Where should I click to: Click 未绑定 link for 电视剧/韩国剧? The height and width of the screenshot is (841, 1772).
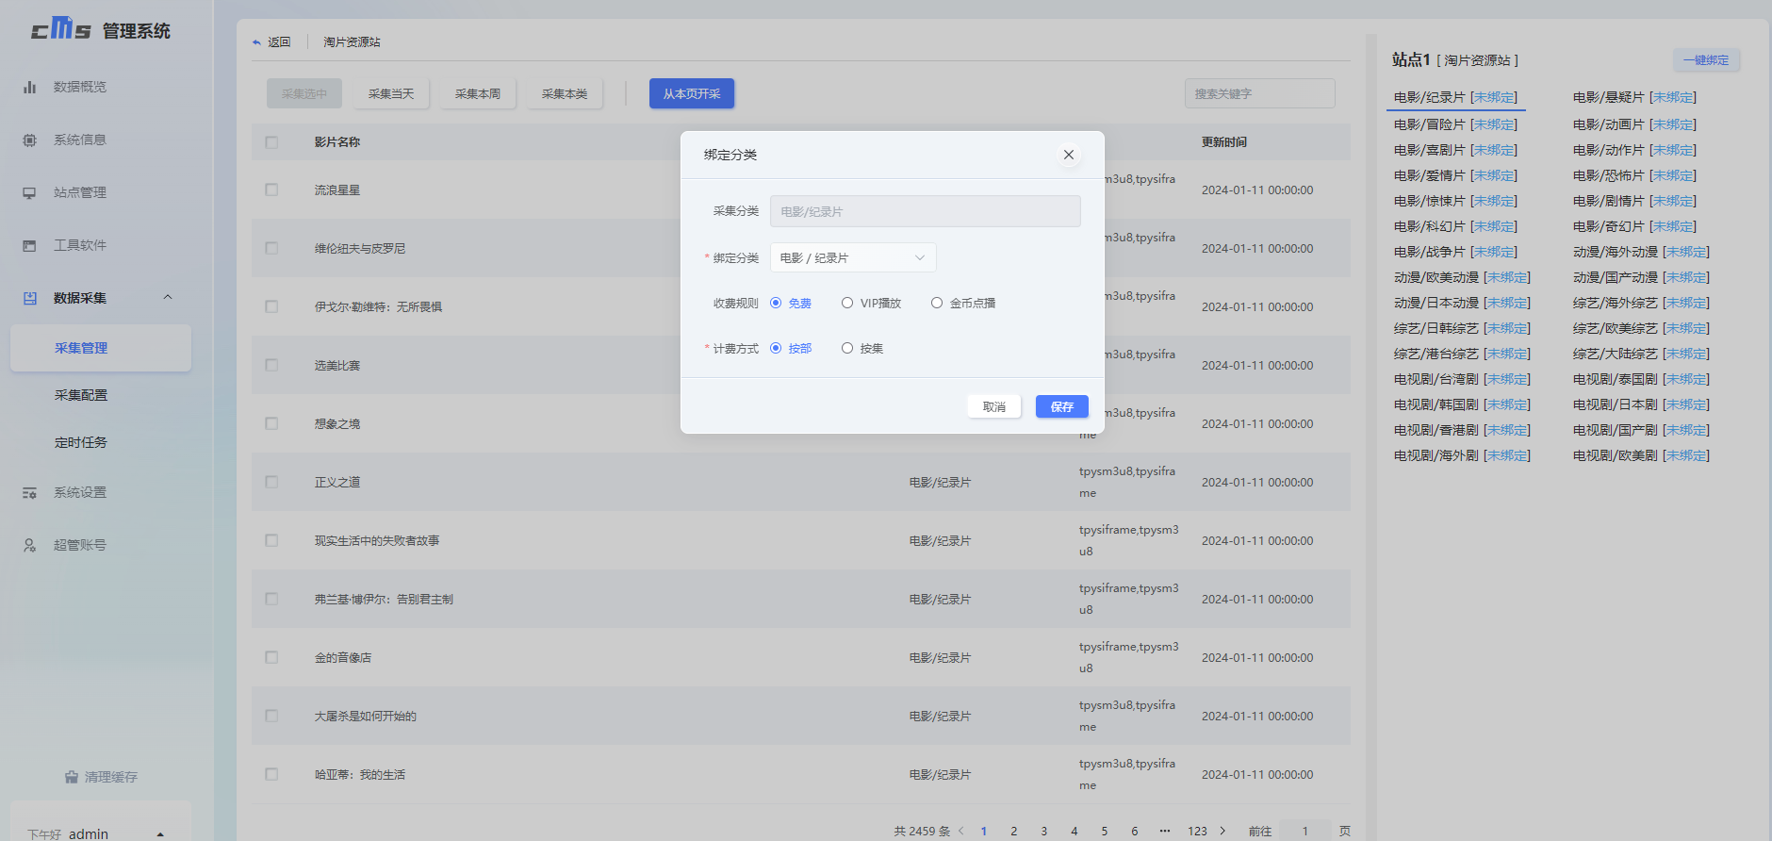(x=1507, y=404)
